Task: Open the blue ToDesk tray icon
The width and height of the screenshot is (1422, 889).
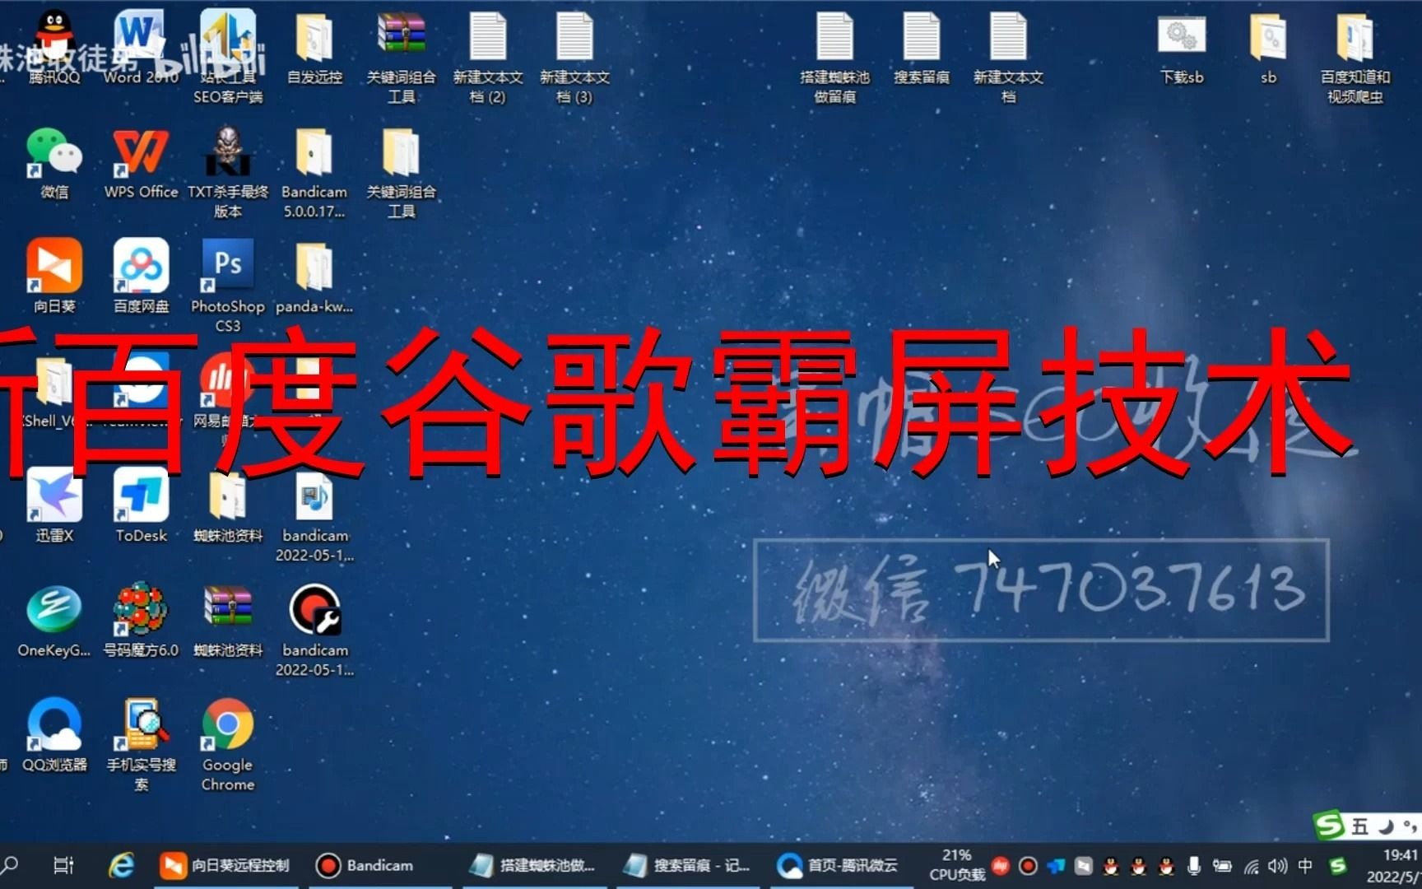Action: coord(1056,865)
